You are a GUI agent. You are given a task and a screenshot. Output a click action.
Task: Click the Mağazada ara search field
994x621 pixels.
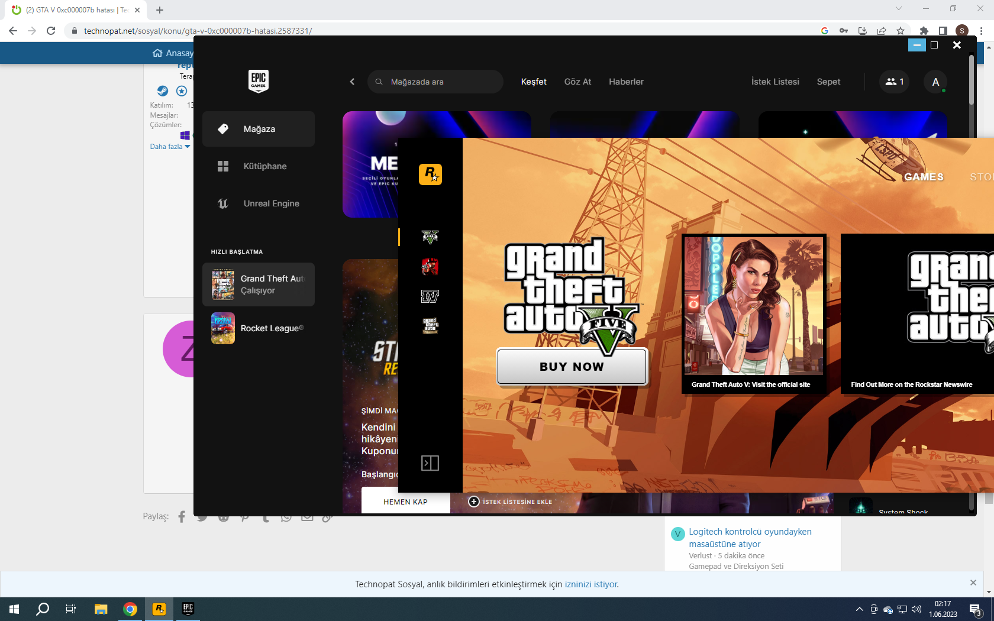point(435,82)
